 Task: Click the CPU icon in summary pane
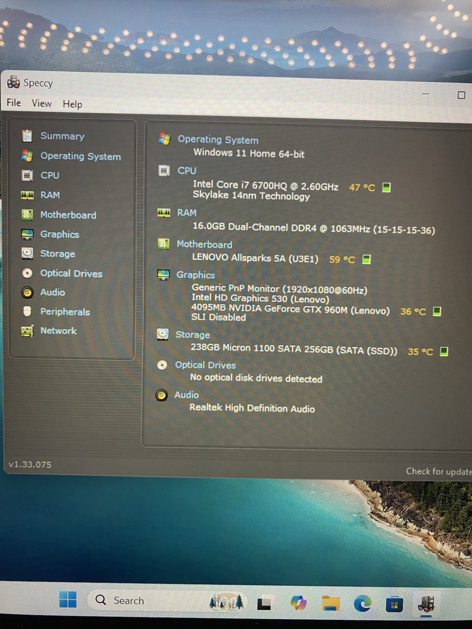[x=164, y=171]
